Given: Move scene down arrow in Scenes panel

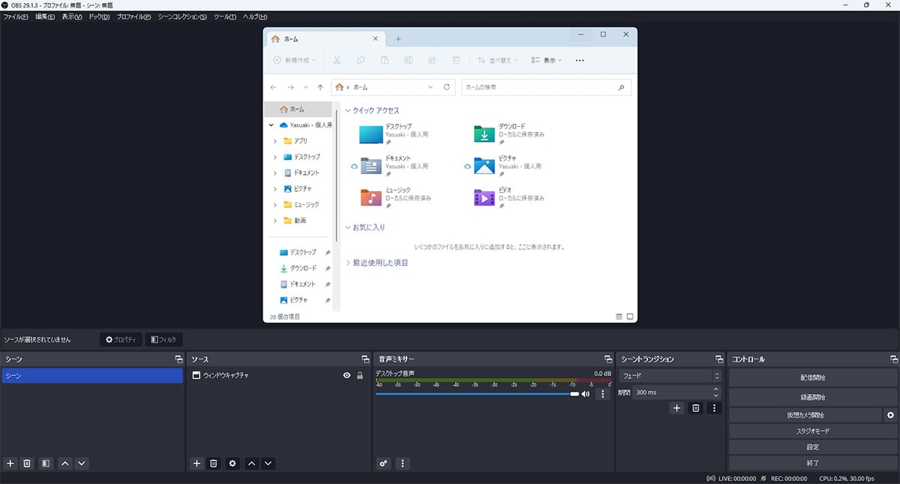Looking at the screenshot, I should [82, 464].
